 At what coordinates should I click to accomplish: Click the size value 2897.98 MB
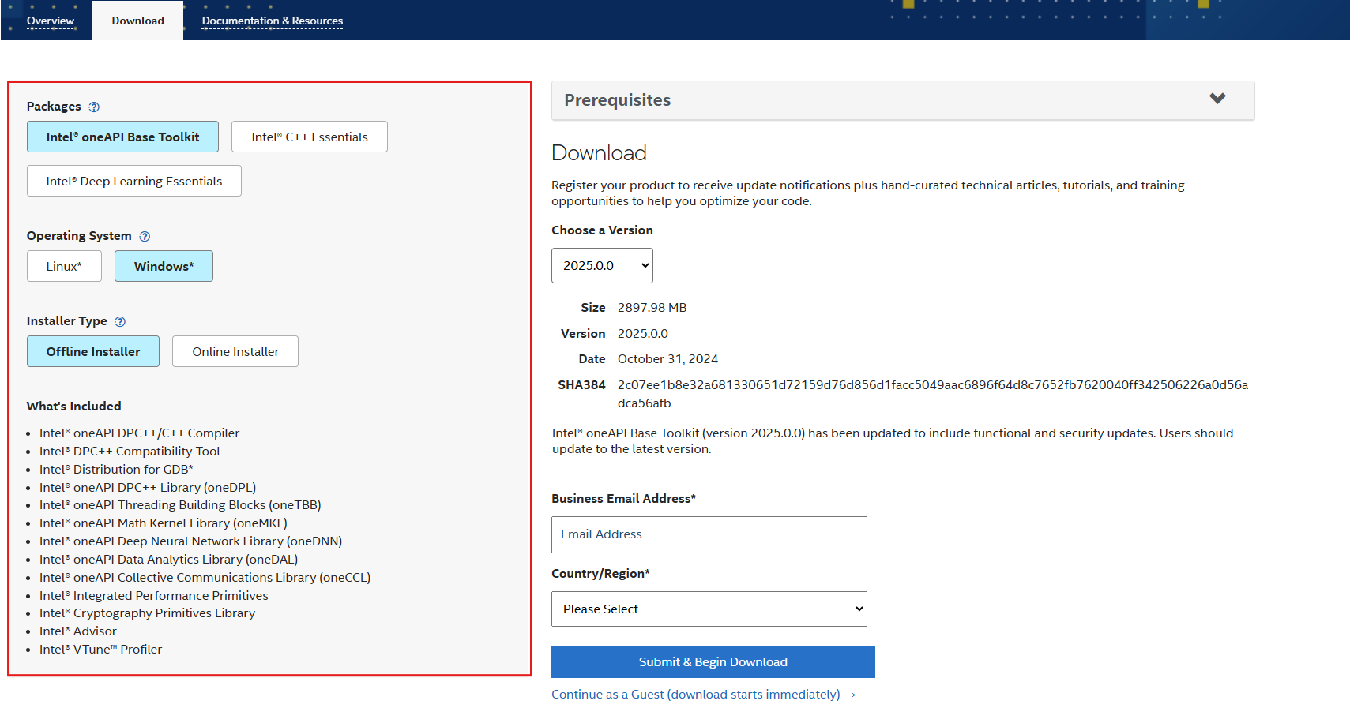click(x=652, y=308)
